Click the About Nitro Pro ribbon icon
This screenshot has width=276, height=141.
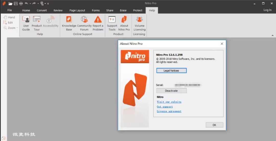pos(124,23)
